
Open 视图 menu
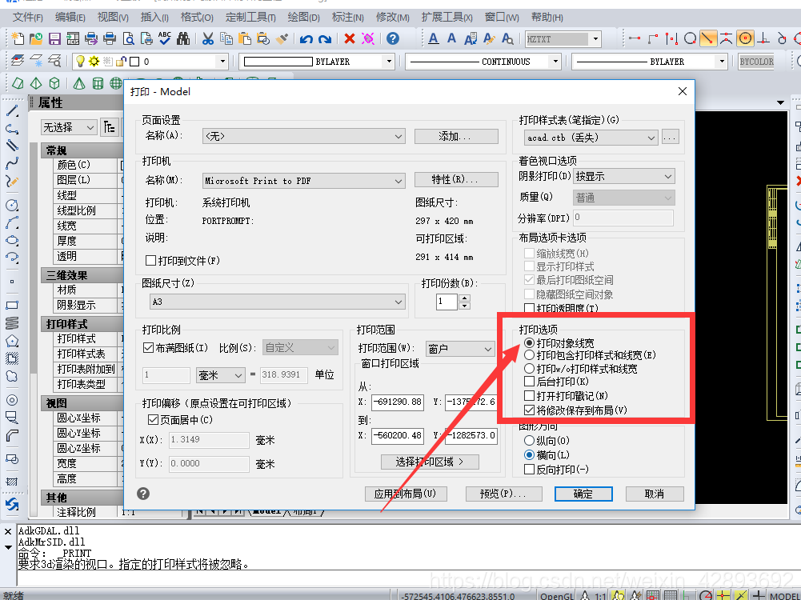tap(113, 18)
